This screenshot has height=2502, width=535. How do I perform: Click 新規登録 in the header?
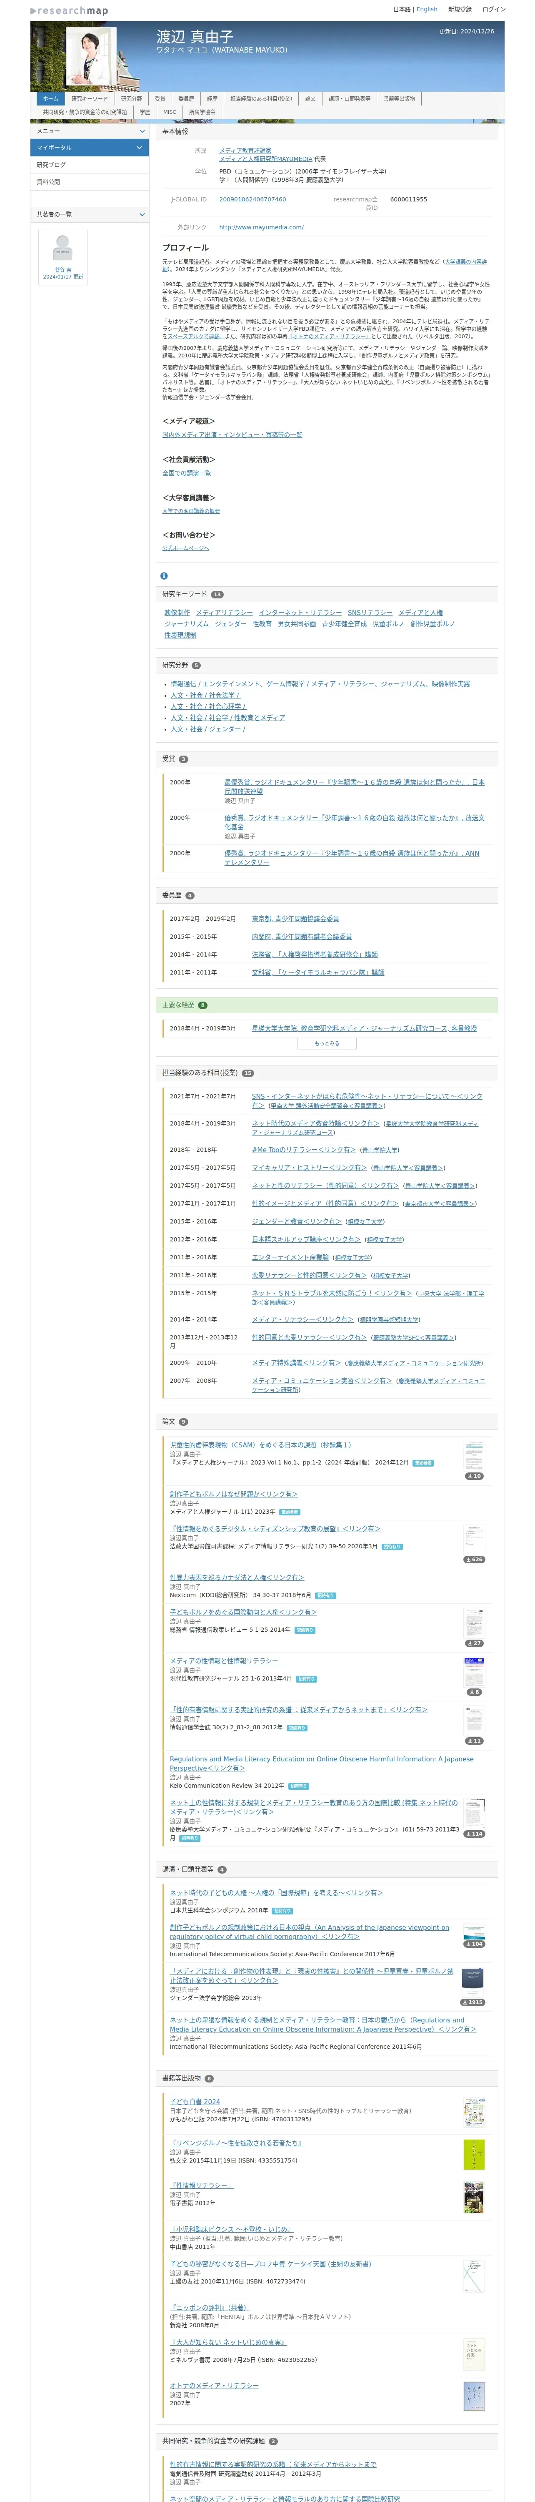[460, 9]
